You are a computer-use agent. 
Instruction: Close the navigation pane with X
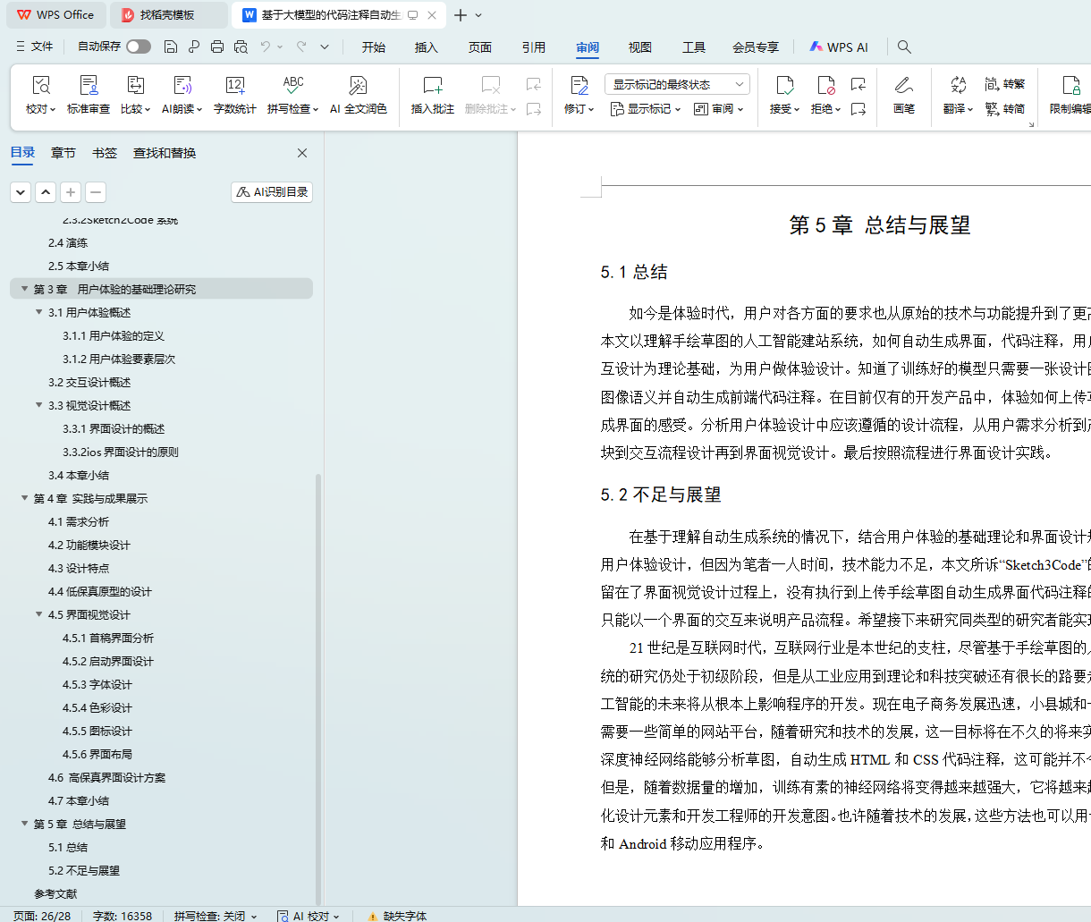(302, 153)
